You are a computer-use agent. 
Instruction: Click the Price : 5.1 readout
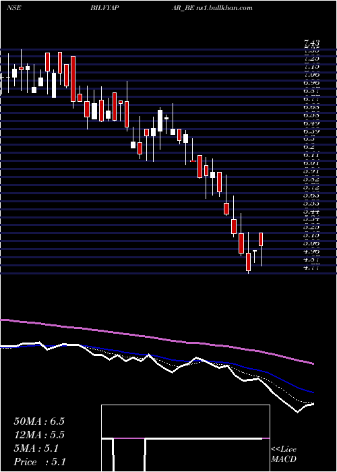pos(40,462)
